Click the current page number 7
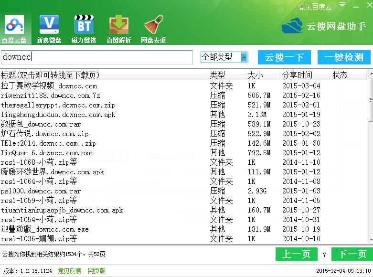 click(x=324, y=255)
